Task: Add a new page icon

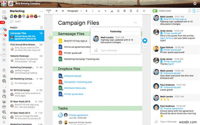Action: (x=41, y=28)
